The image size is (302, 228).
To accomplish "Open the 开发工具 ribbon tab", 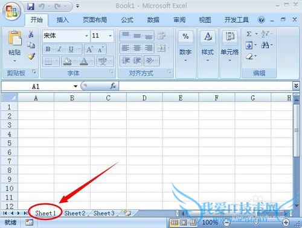I will coord(236,20).
